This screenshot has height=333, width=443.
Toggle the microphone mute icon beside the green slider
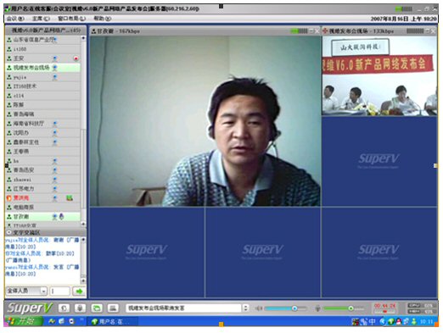[317, 308]
